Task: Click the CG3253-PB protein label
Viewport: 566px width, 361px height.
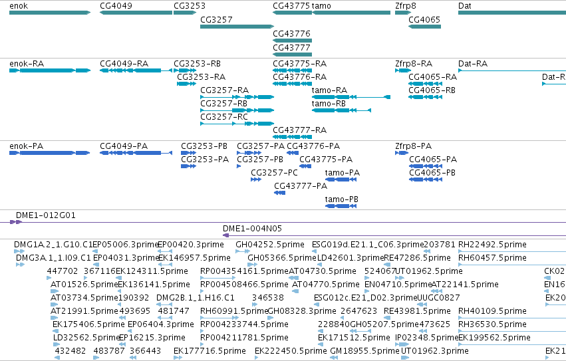Action: [x=204, y=146]
